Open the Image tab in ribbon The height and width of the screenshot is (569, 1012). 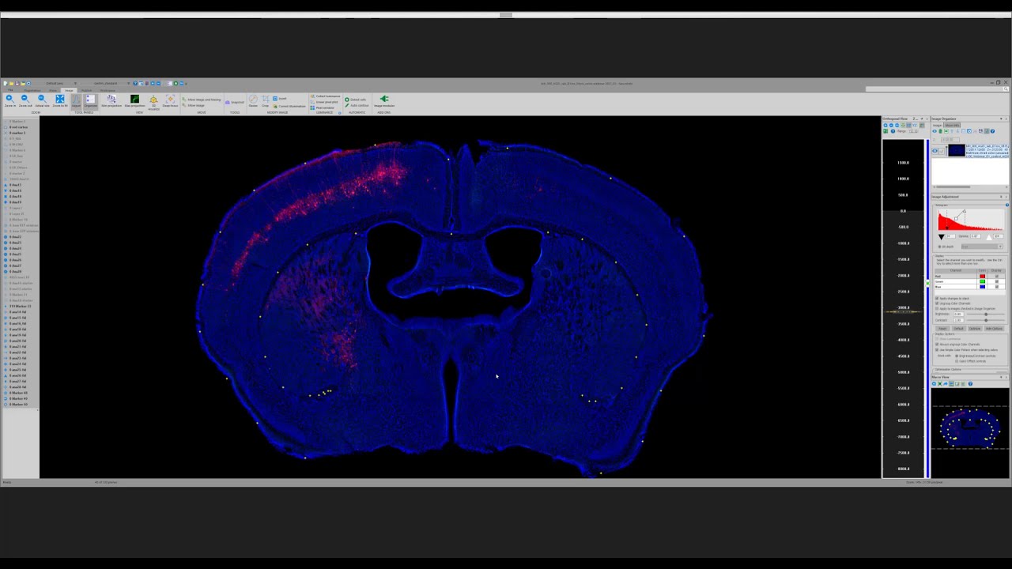69,90
